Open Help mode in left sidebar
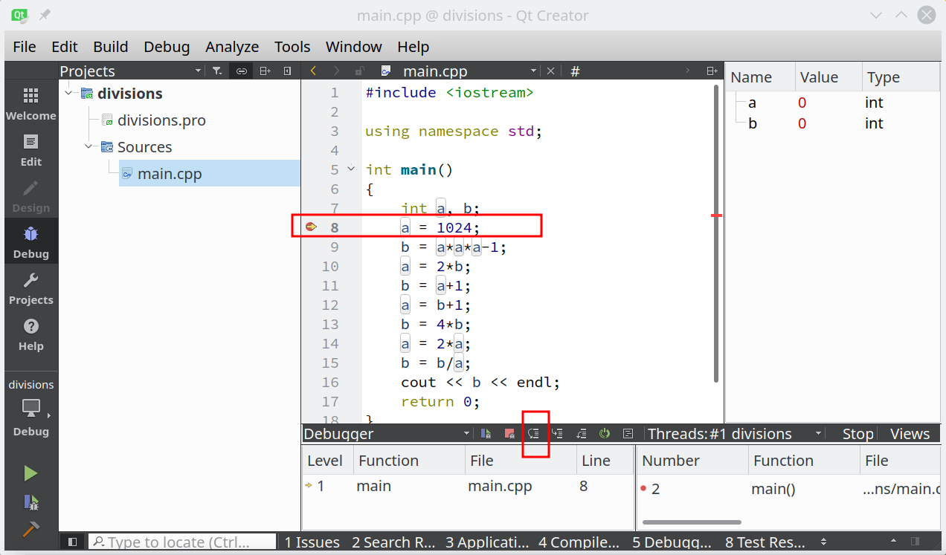This screenshot has height=555, width=946. click(x=30, y=334)
